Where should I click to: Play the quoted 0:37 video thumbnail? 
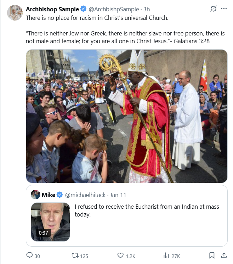pyautogui.click(x=50, y=222)
